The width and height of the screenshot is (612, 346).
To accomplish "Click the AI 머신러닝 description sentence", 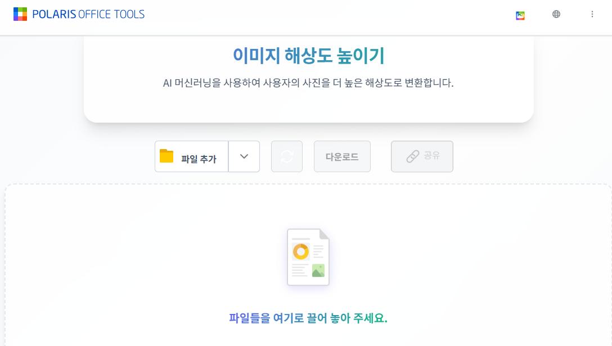I will click(308, 83).
